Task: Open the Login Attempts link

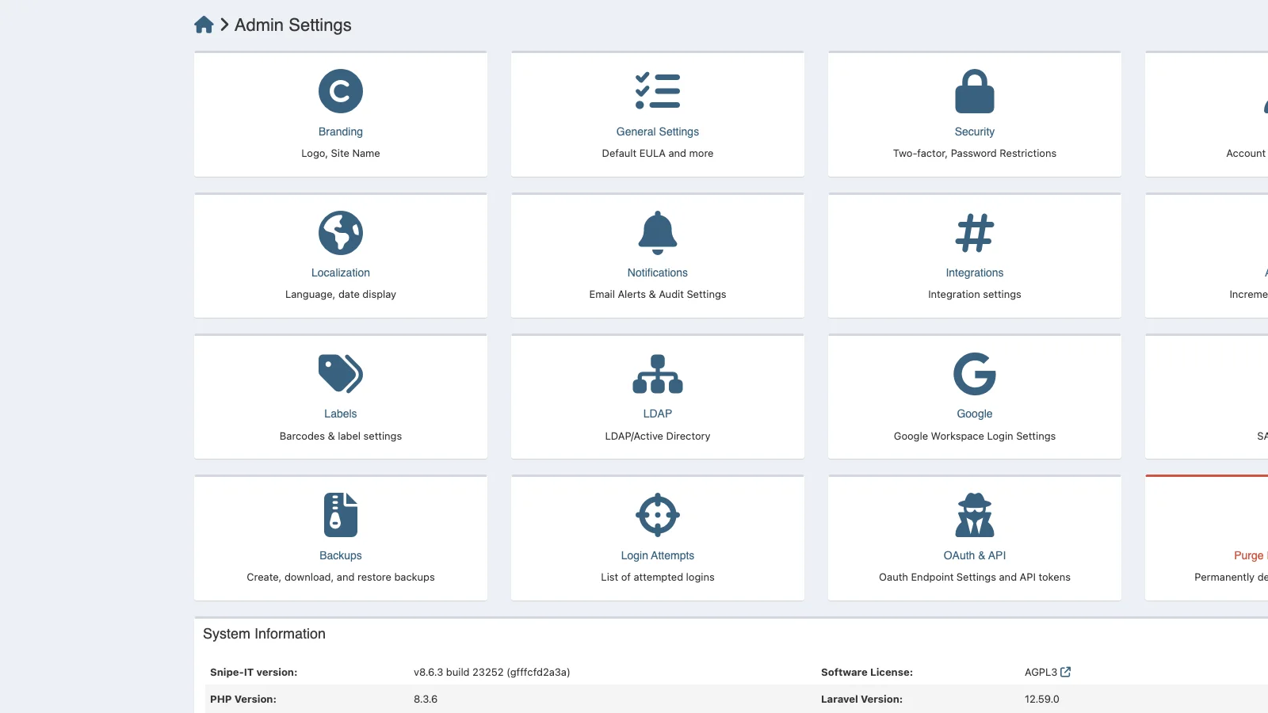Action: pos(658,555)
